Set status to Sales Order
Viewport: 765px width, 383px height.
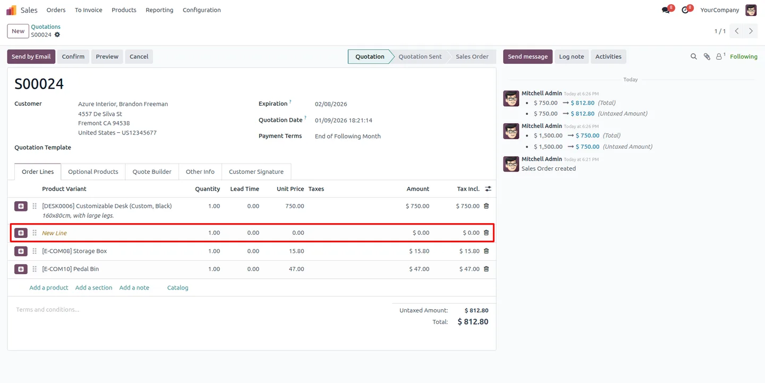(472, 56)
